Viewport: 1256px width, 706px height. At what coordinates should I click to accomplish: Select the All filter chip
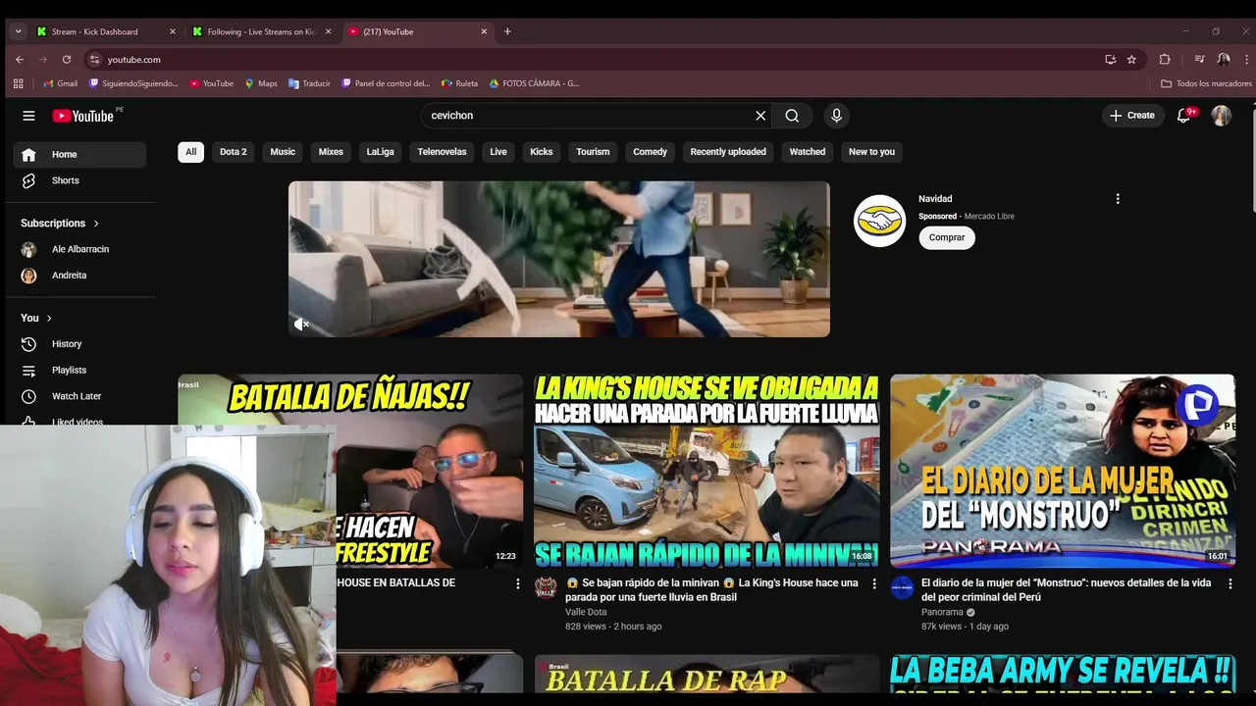pos(190,152)
